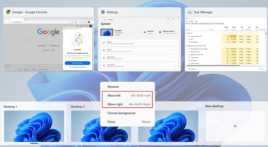Click the Task Manager vertical scrollbar thumb
The width and height of the screenshot is (268, 147).
point(265,34)
